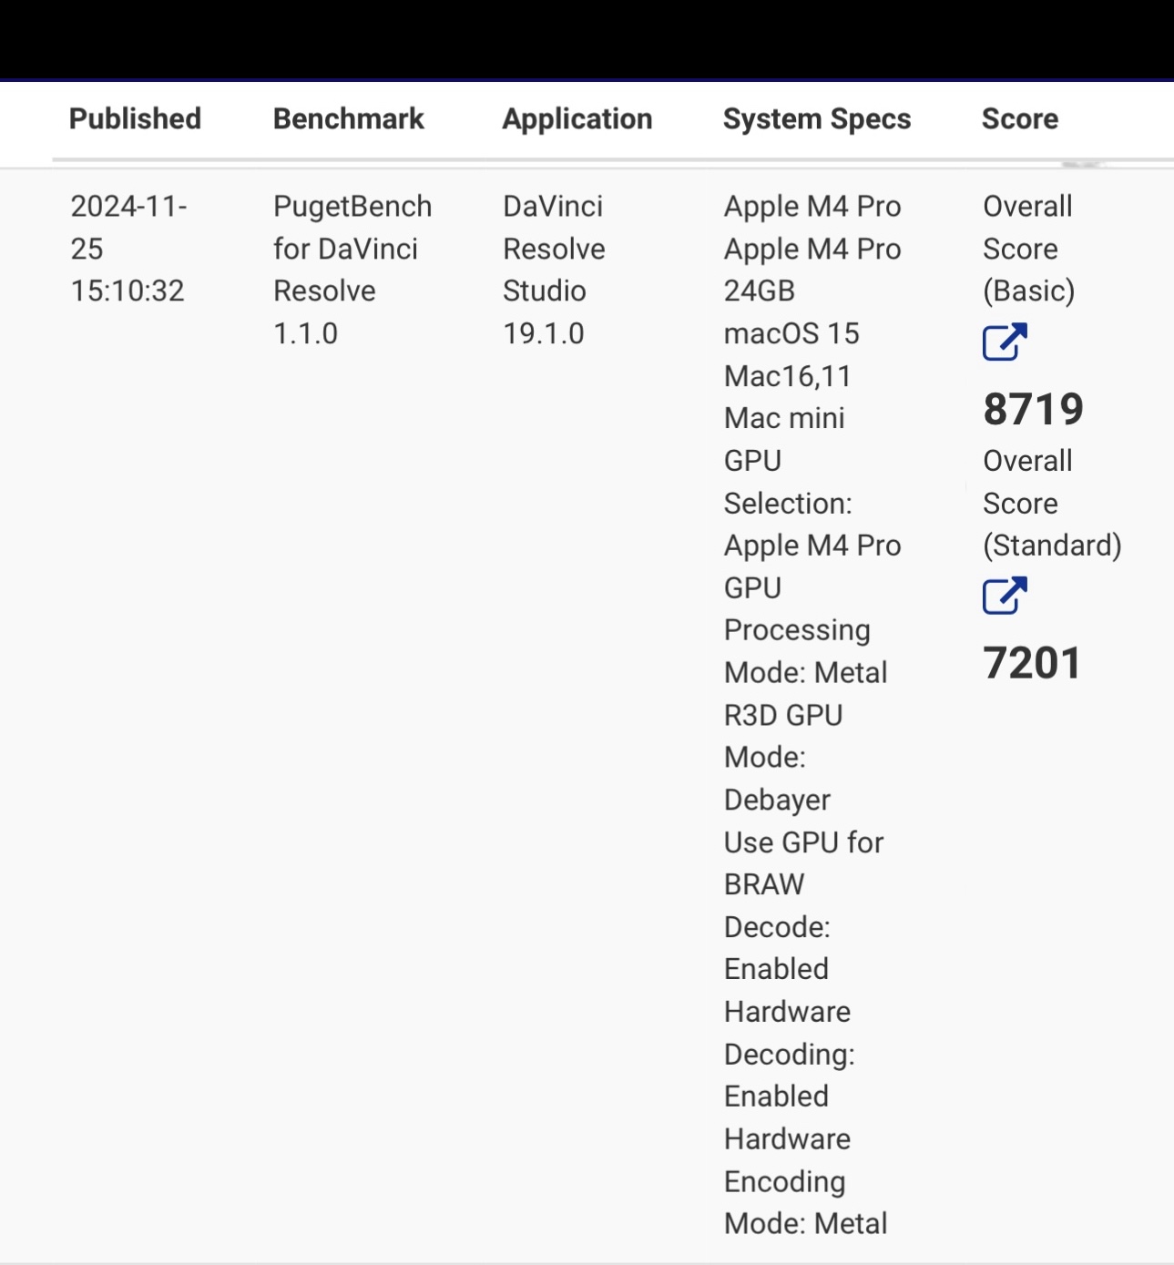Click the PugetBench benchmark name text
Viewport: 1174px width, 1265px height.
[x=352, y=207]
